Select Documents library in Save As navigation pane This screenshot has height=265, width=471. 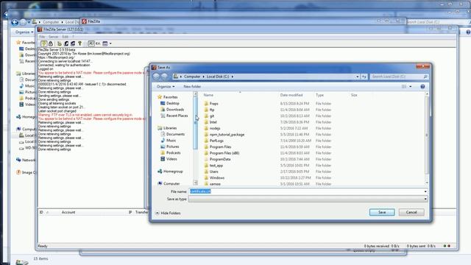(x=175, y=134)
